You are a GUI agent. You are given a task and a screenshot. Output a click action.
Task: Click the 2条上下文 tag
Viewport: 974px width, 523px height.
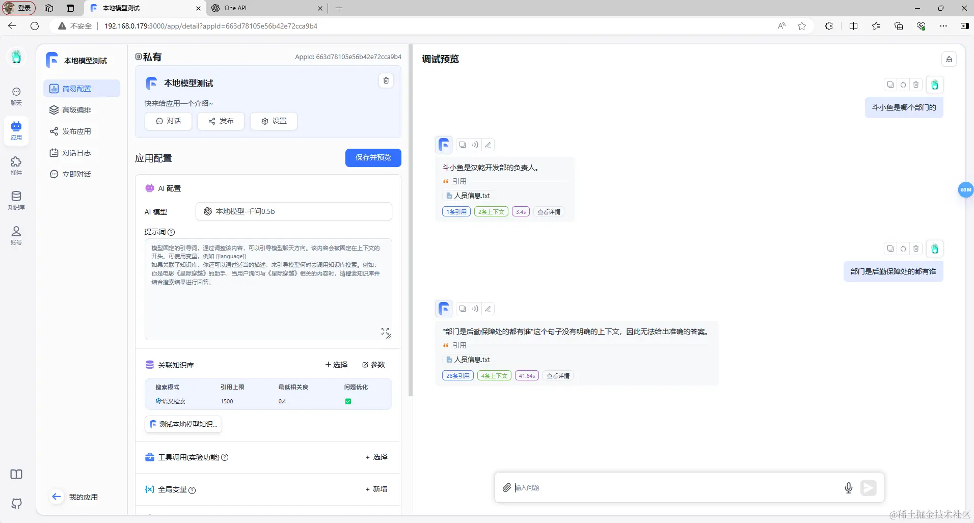491,212
